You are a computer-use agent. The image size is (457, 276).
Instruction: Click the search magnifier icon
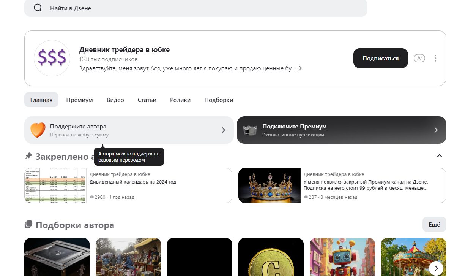click(38, 8)
